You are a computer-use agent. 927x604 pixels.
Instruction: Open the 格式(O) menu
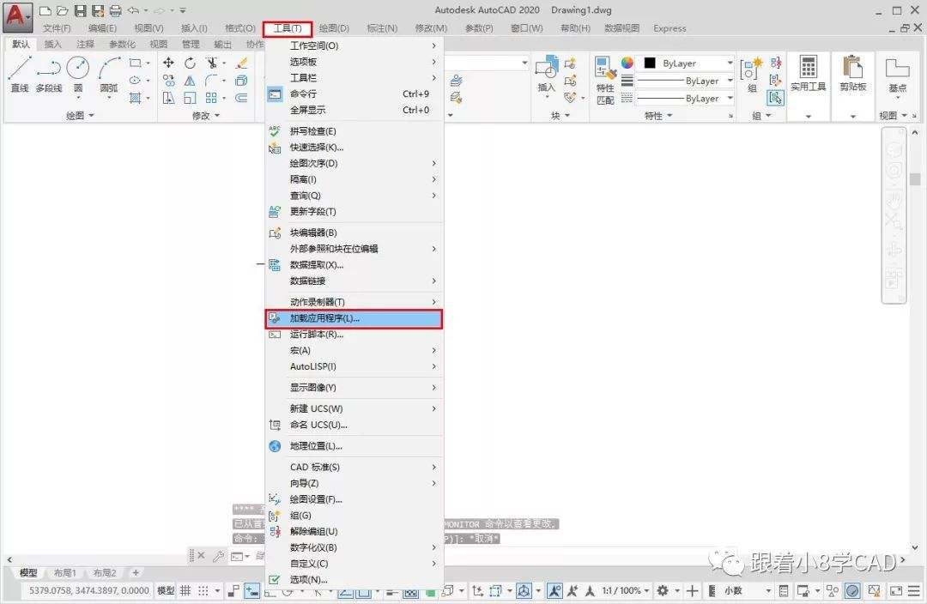[x=239, y=27]
